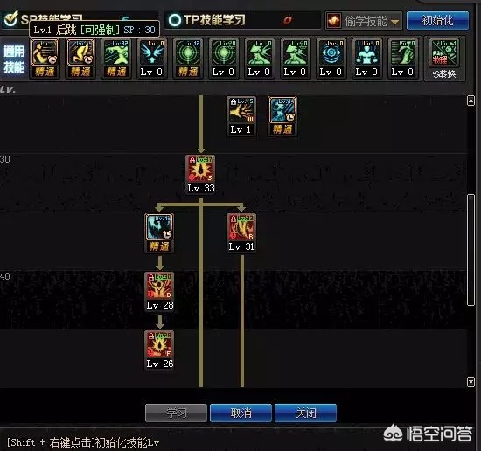
Task: Select the Lv 28 red tree-shaped skill
Action: click(x=159, y=286)
